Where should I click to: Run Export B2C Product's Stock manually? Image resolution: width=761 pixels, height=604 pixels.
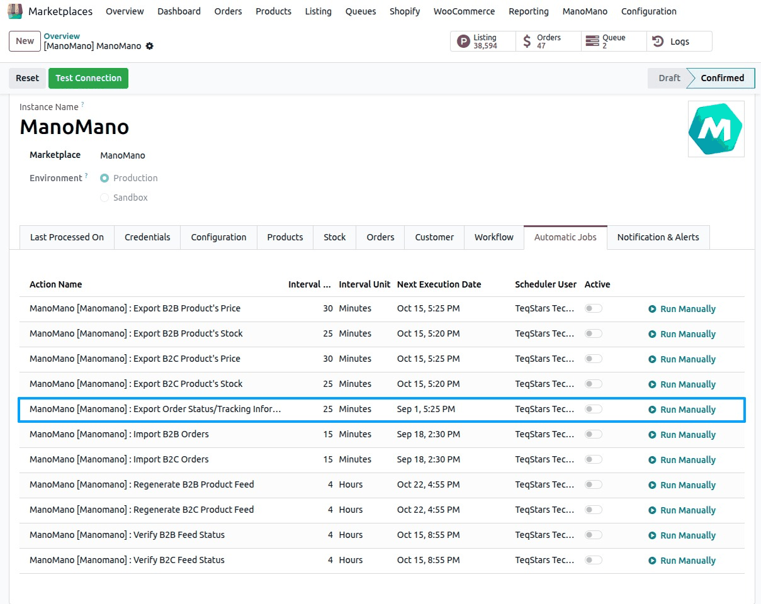point(682,384)
